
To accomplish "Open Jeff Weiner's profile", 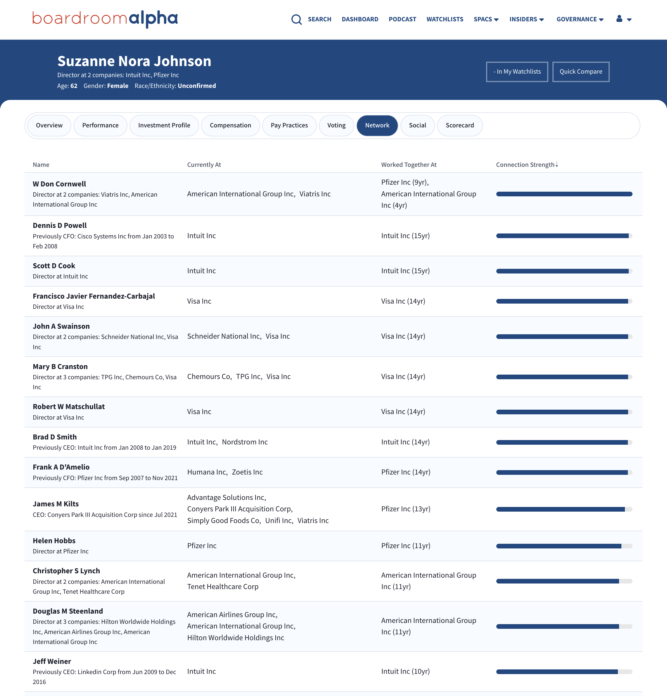I will (52, 662).
